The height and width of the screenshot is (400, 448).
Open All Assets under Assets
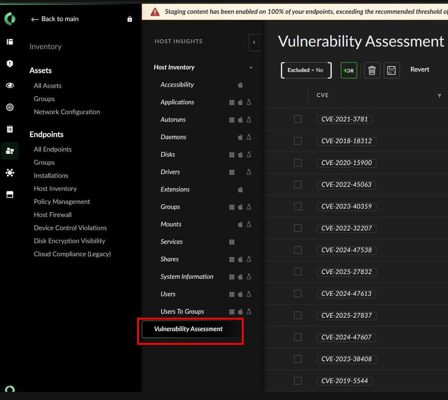(48, 86)
